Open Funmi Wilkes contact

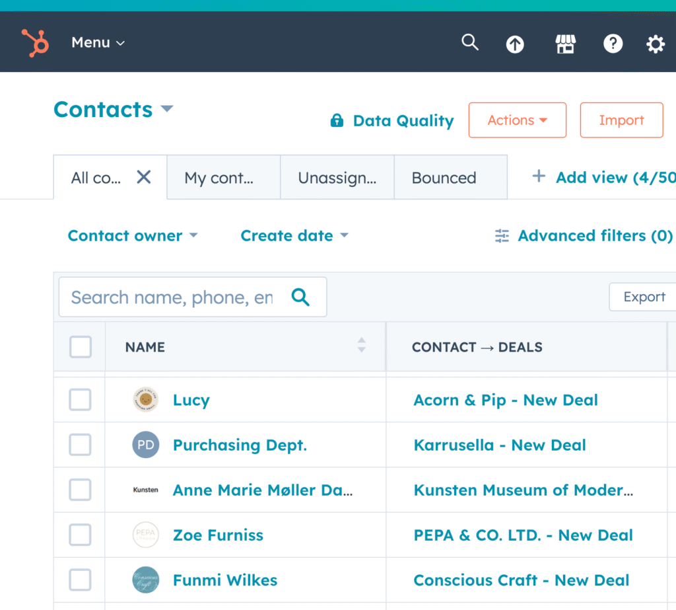coord(224,580)
